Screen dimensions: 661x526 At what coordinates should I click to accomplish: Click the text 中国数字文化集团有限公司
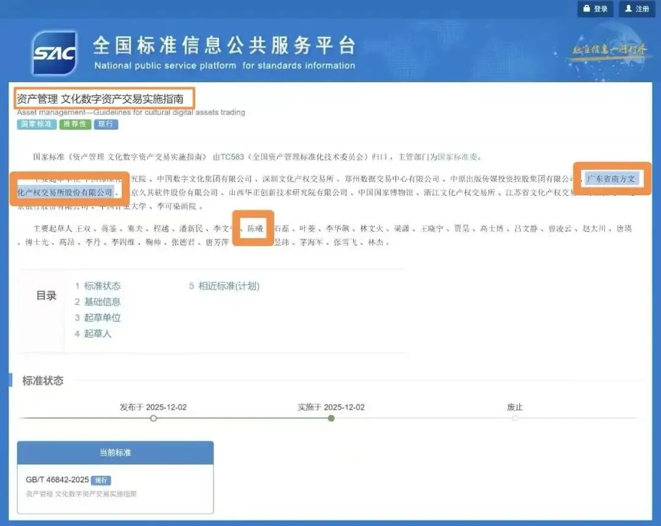204,179
